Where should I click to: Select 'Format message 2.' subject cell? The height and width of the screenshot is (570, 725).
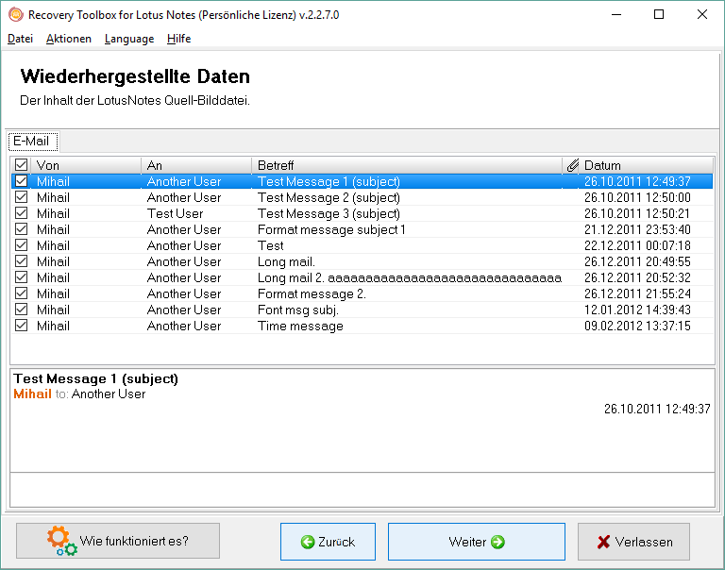(312, 294)
